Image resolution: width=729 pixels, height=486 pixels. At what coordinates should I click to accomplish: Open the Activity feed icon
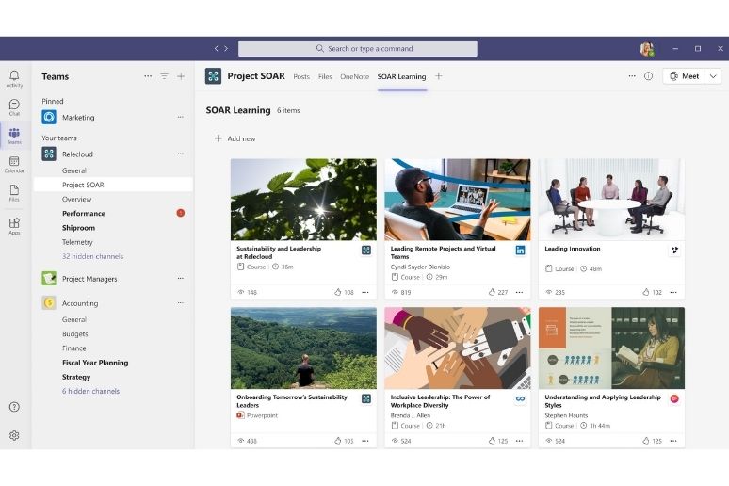pyautogui.click(x=14, y=77)
